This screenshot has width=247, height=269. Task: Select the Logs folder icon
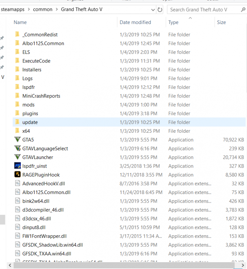(x=17, y=78)
